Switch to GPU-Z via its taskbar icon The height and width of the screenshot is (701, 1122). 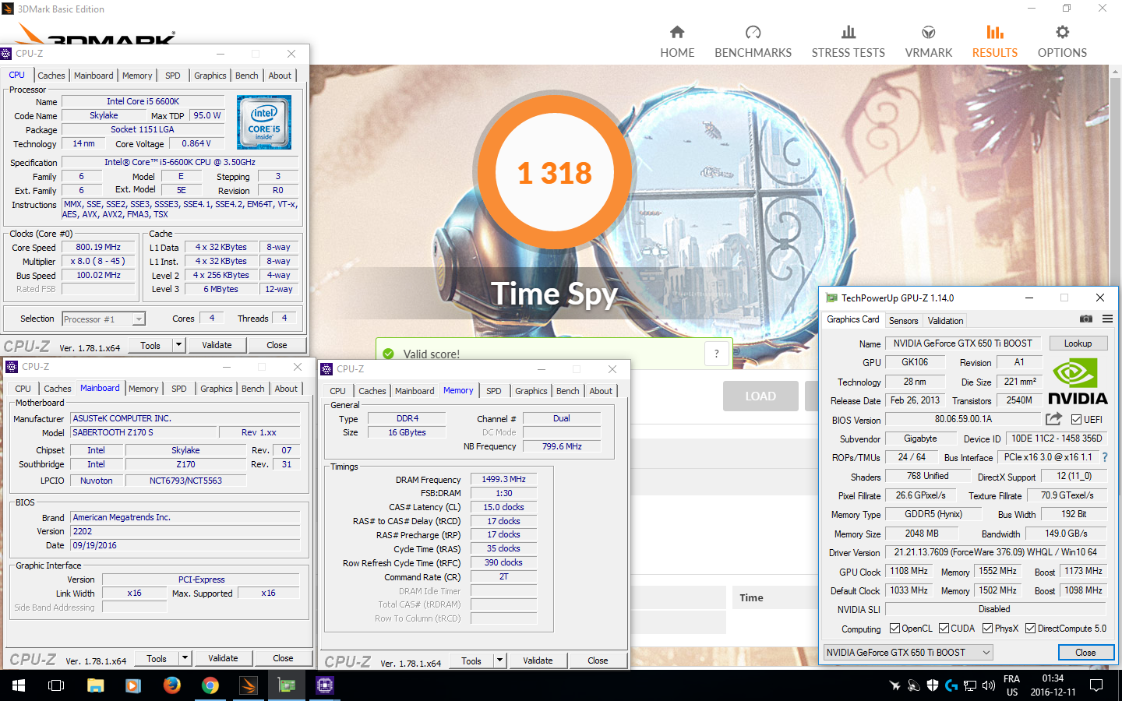click(287, 685)
